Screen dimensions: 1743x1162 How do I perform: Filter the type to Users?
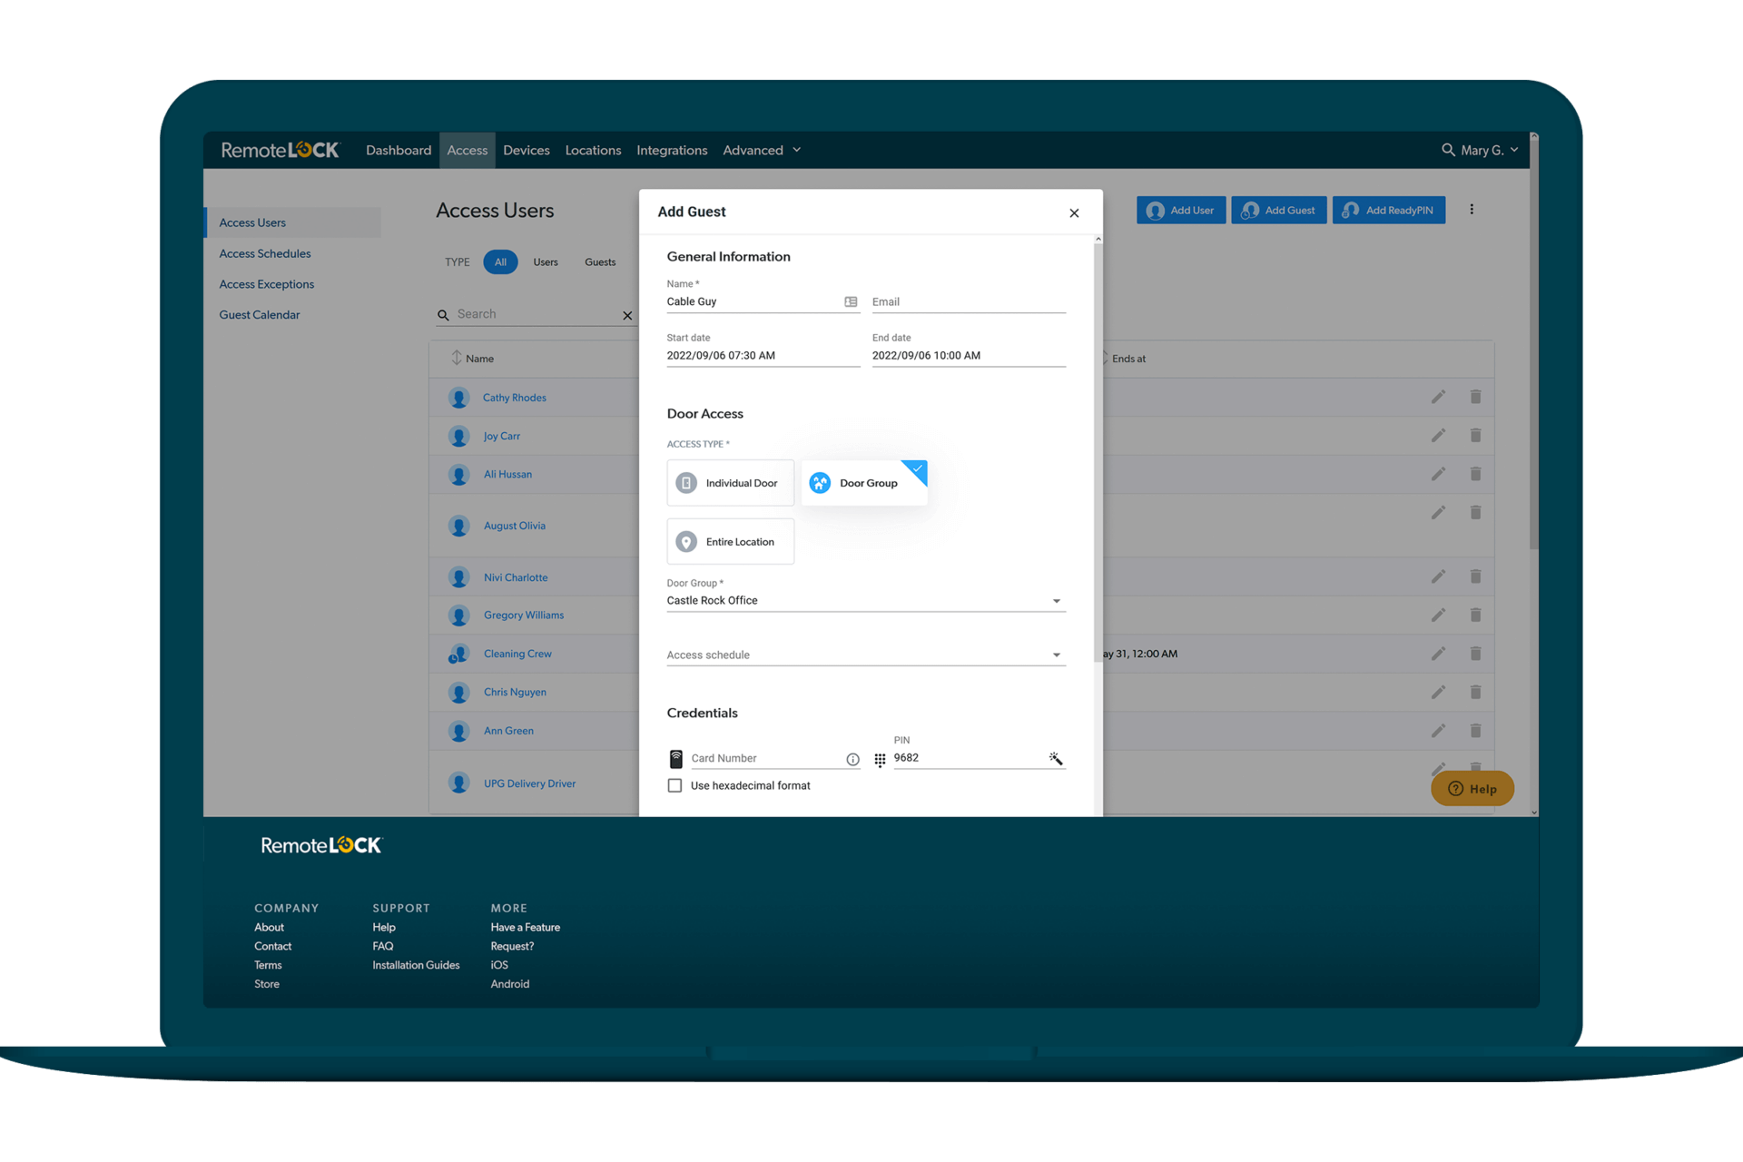pyautogui.click(x=546, y=262)
